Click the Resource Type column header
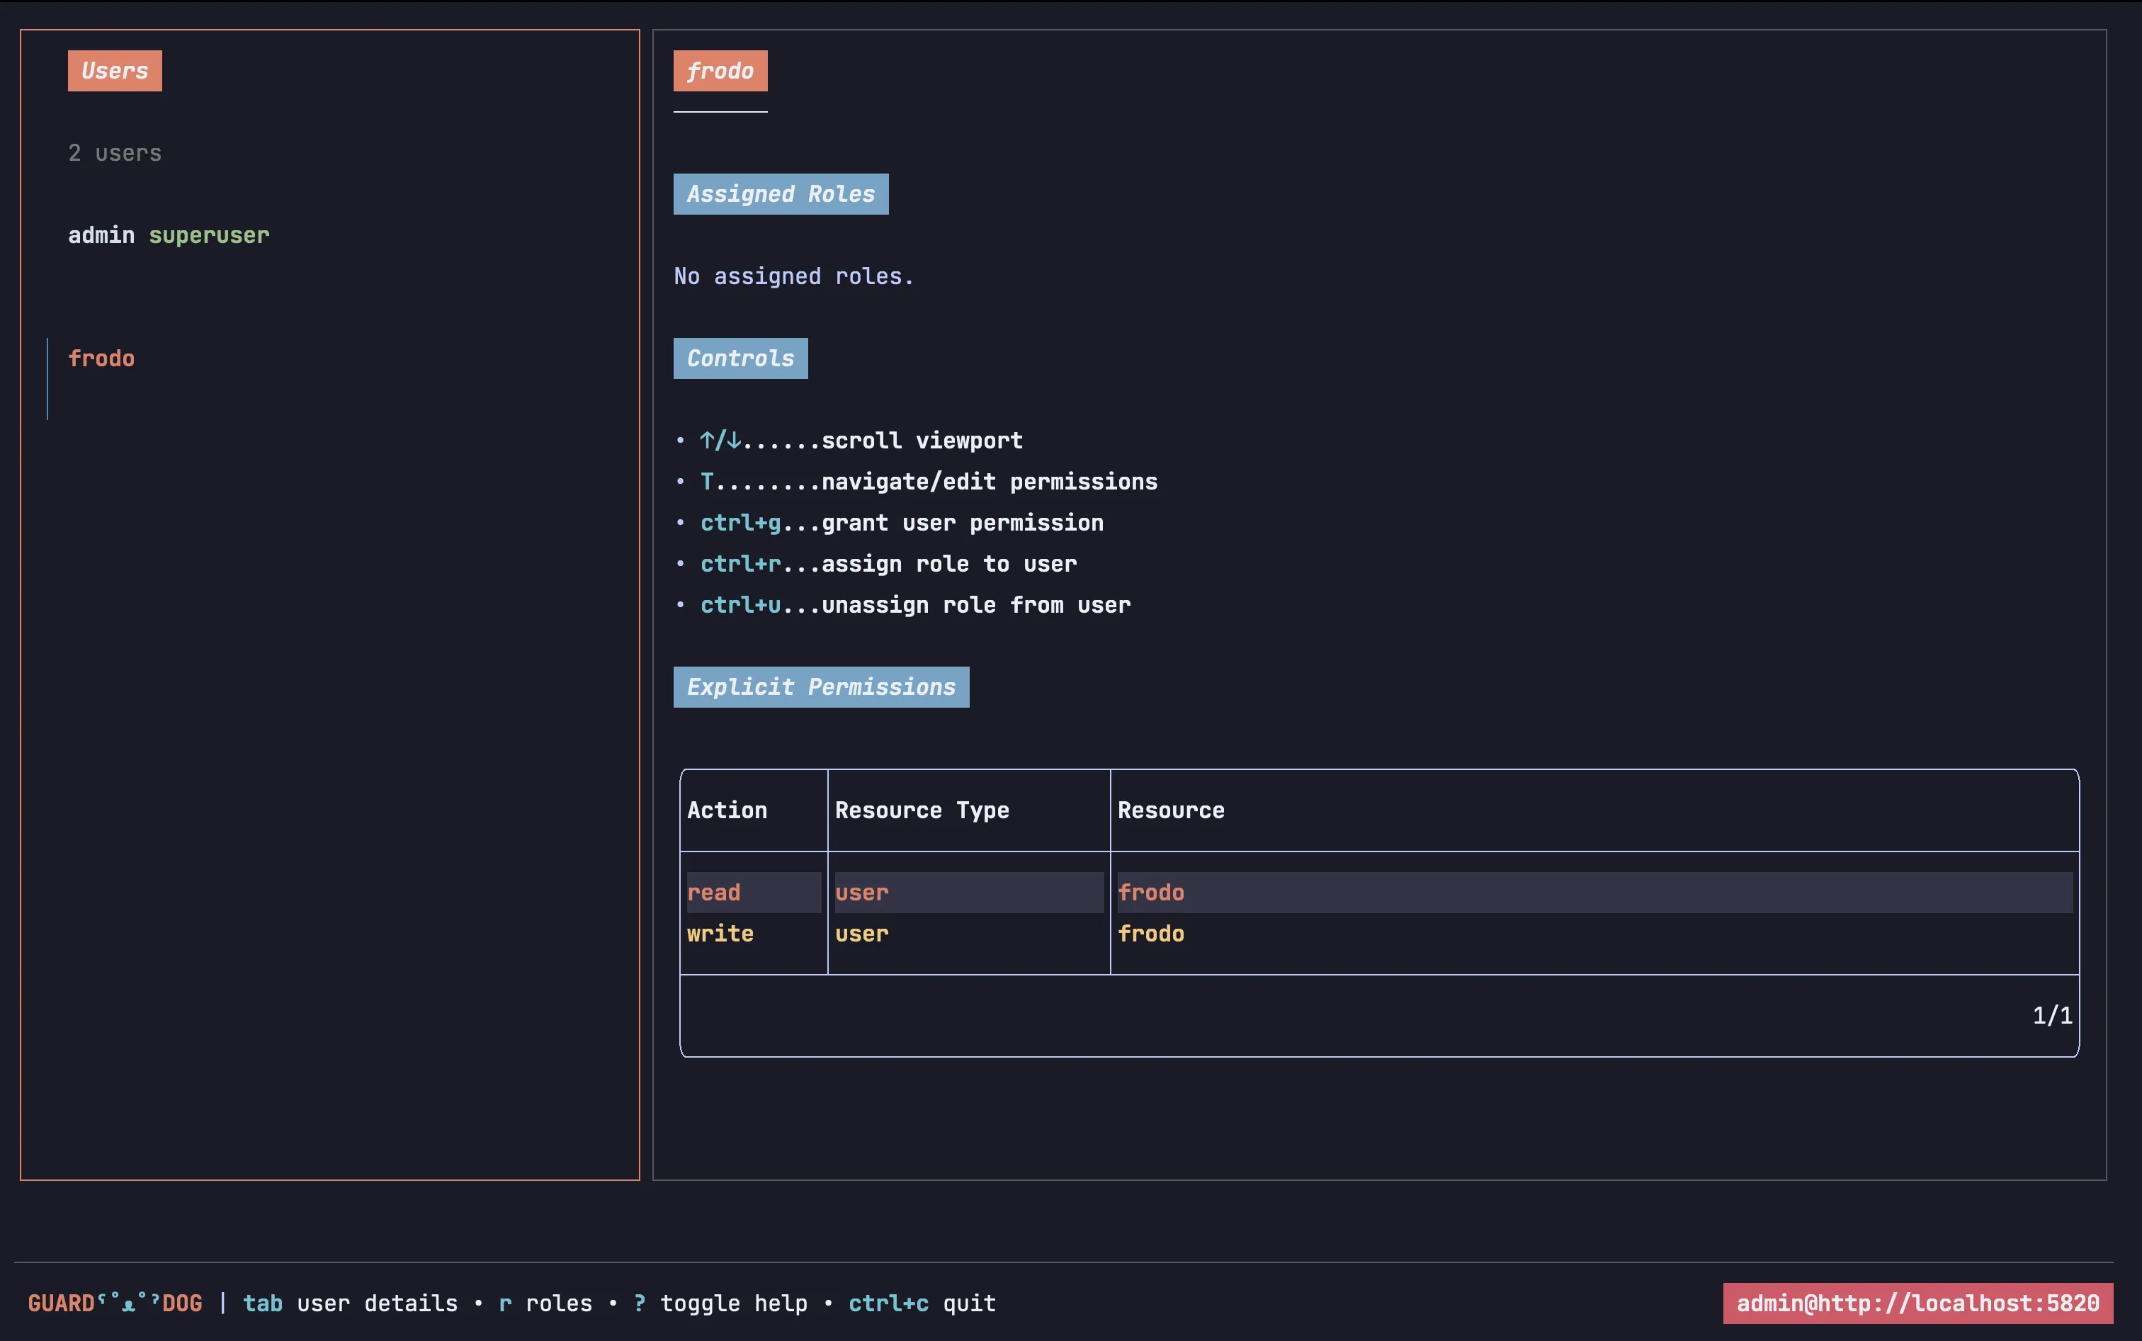Screen dimensions: 2142x1341 (921, 810)
